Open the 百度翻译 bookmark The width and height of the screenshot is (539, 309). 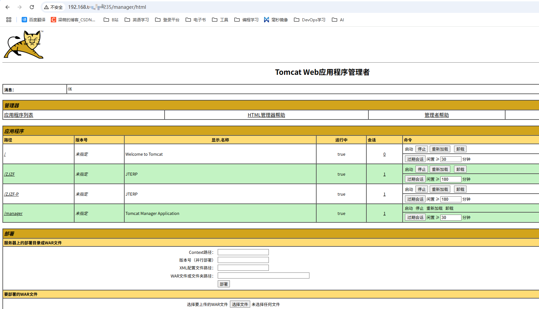click(x=34, y=20)
